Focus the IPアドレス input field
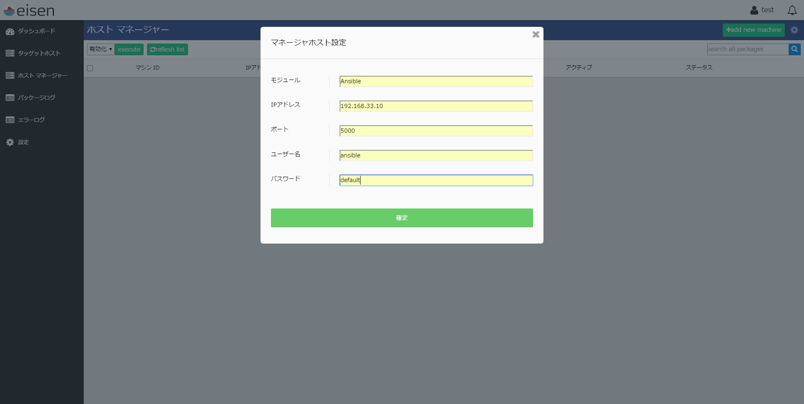The image size is (804, 404). (x=436, y=106)
